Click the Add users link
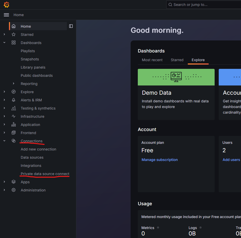This screenshot has width=241, height=238. coord(231,160)
